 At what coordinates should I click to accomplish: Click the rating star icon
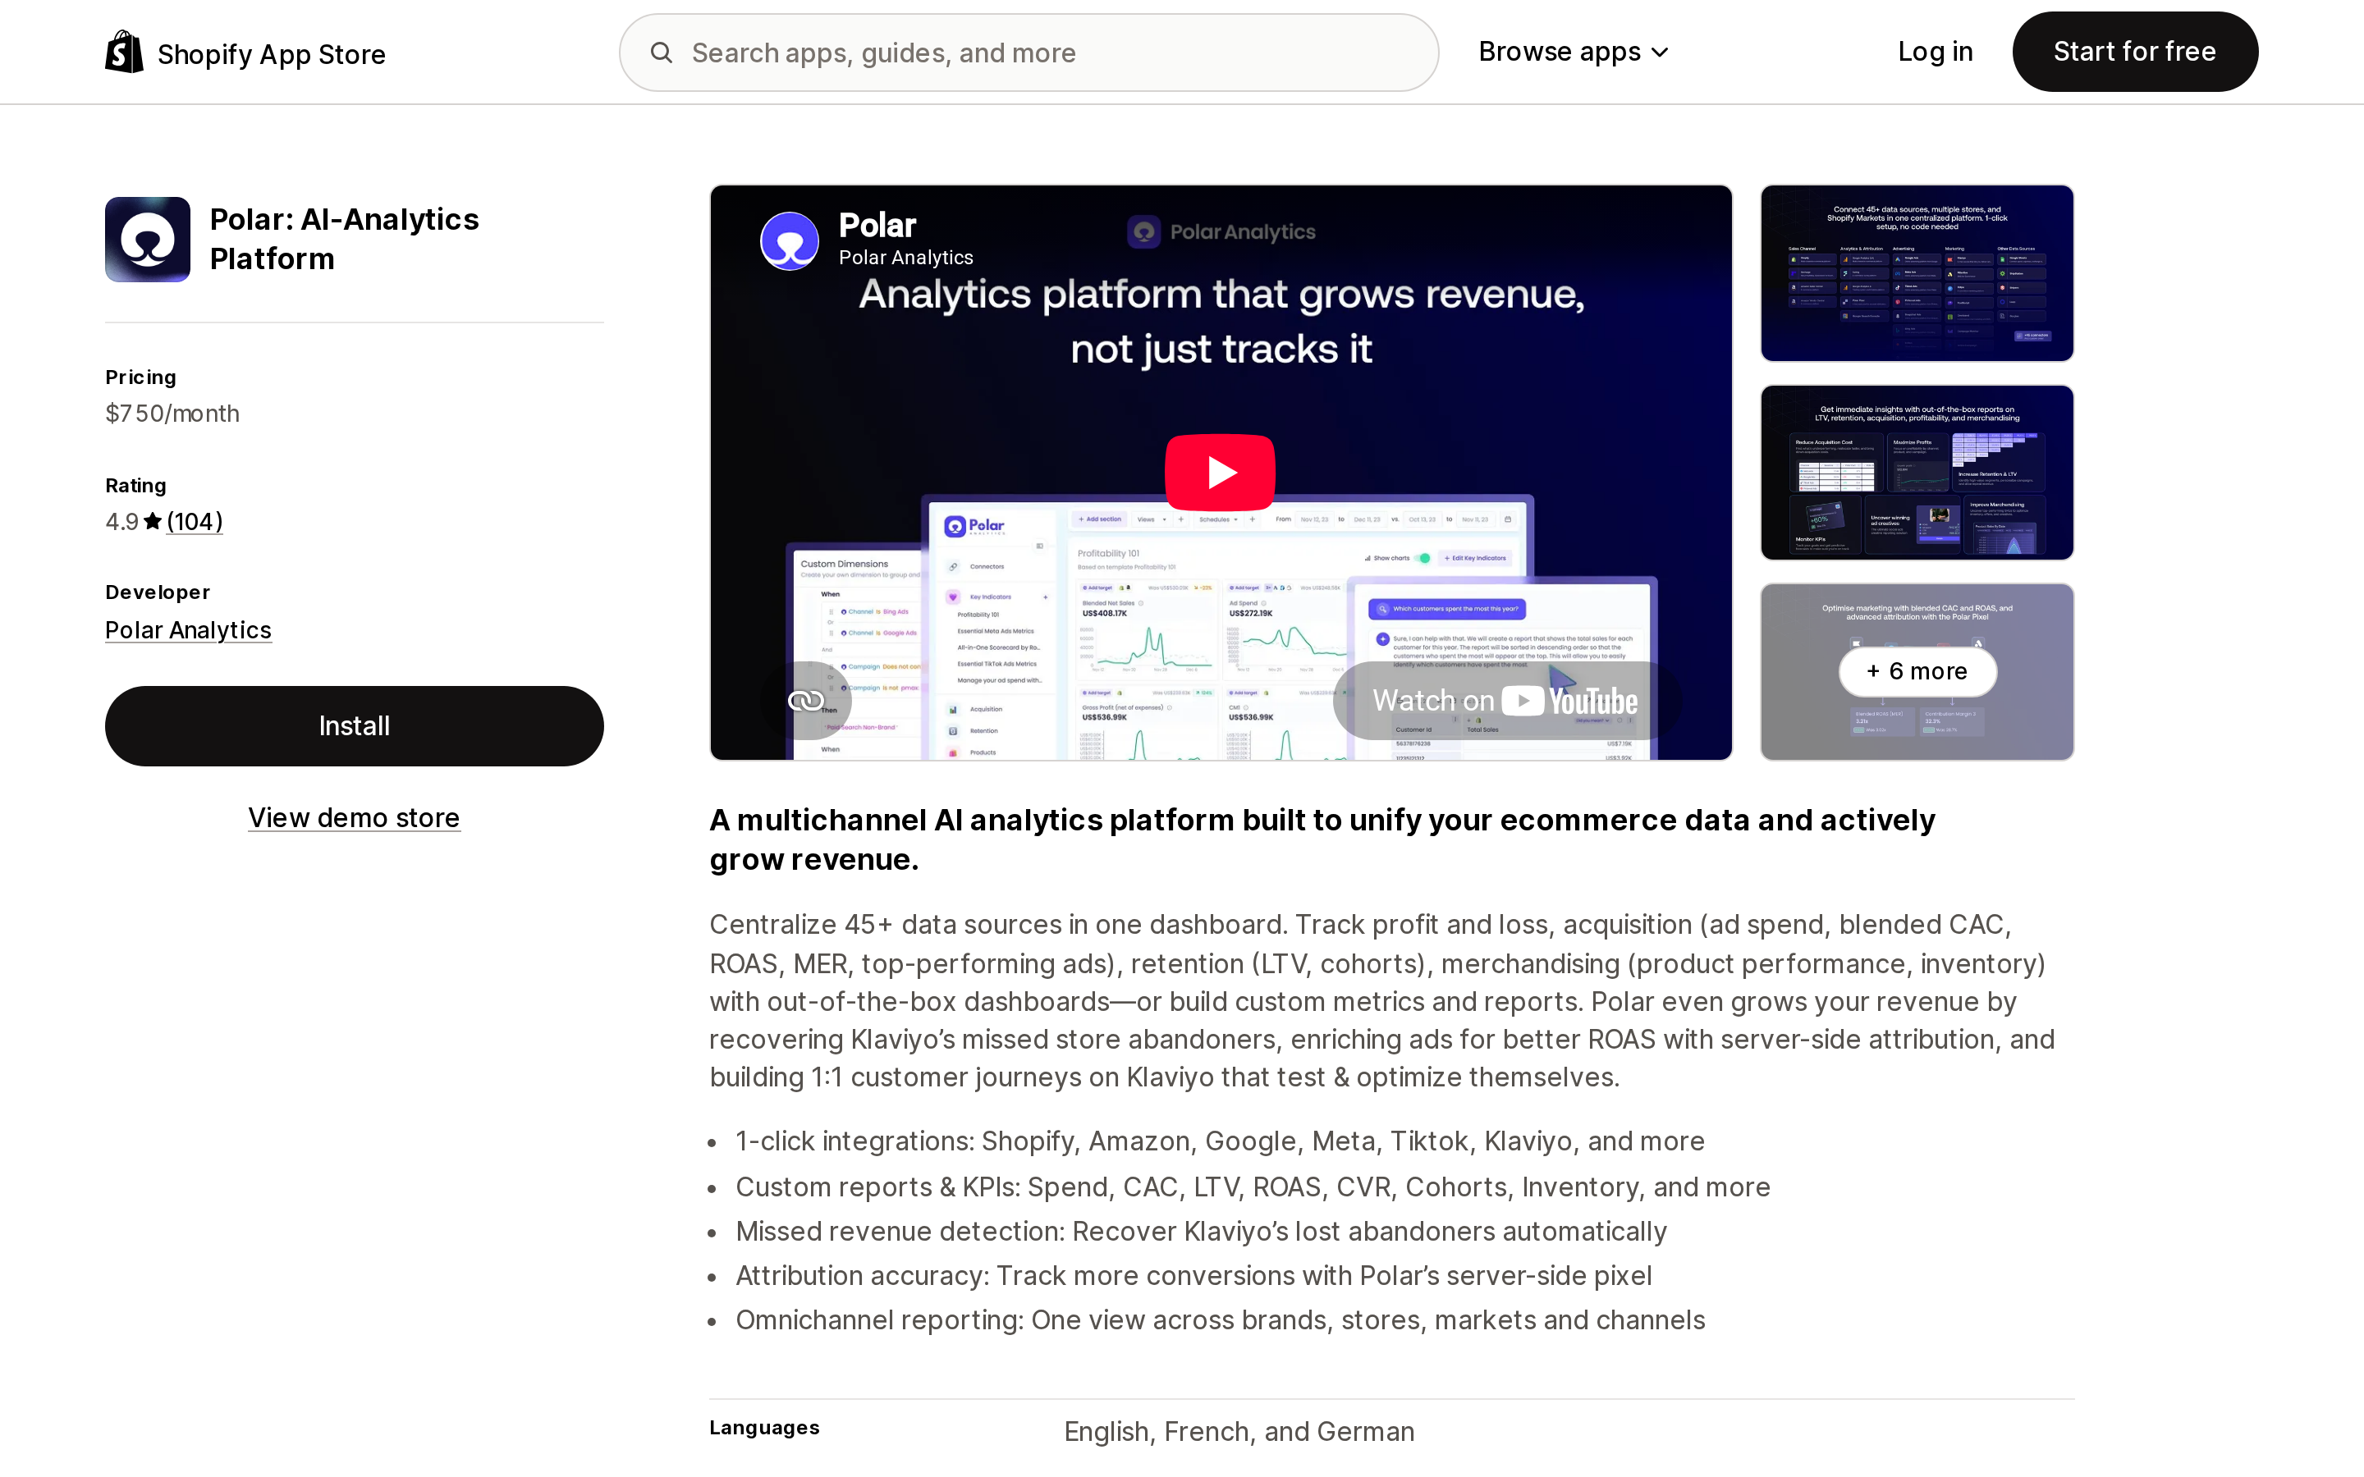point(153,522)
